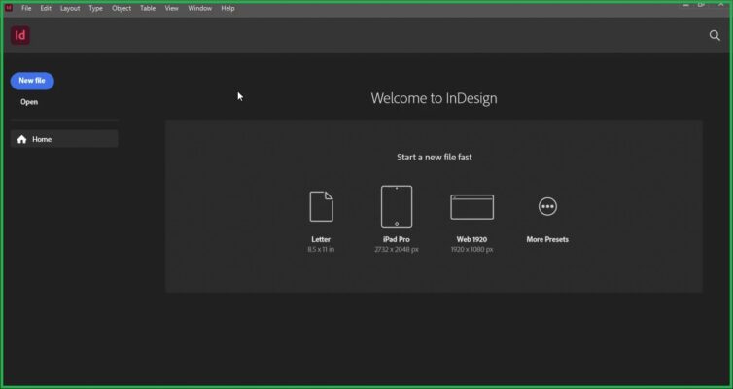Open the Type menu

(95, 8)
